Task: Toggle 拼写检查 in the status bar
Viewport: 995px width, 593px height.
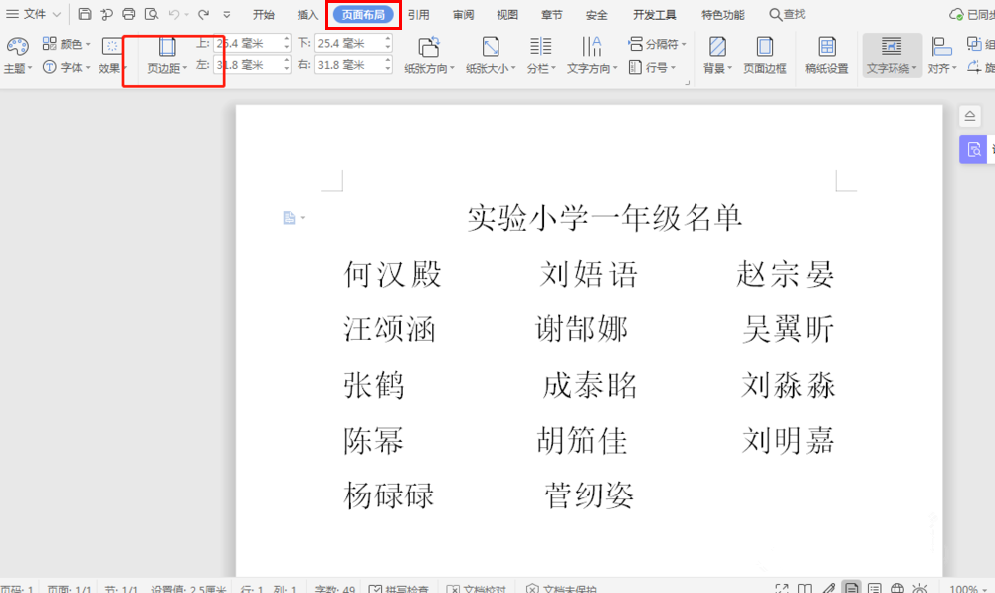Action: click(x=399, y=589)
